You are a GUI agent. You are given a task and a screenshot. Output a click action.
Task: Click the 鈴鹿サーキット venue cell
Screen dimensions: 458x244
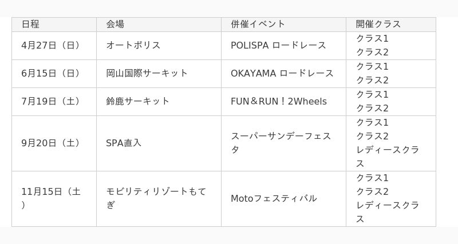pos(138,101)
